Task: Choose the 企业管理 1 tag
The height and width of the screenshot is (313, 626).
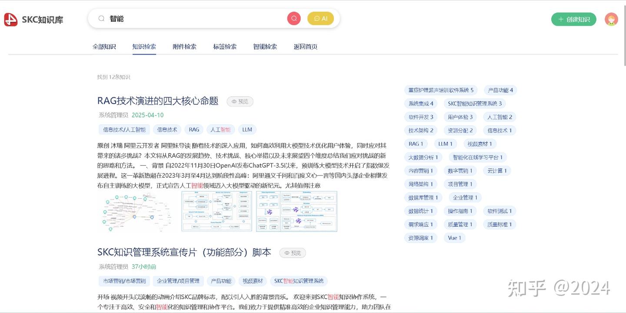Action: tap(465, 198)
